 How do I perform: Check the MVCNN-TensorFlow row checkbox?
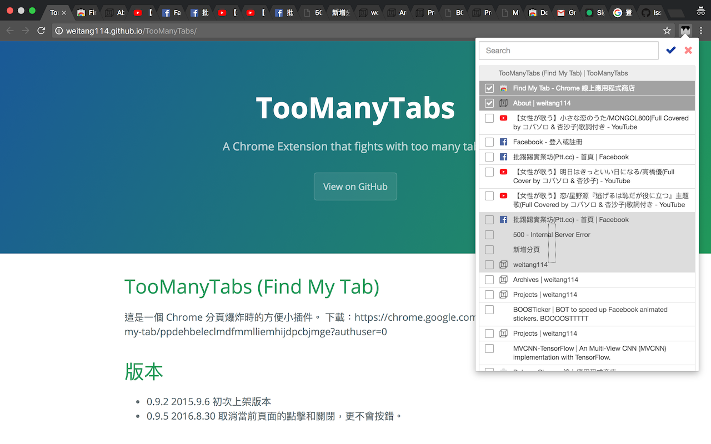489,349
